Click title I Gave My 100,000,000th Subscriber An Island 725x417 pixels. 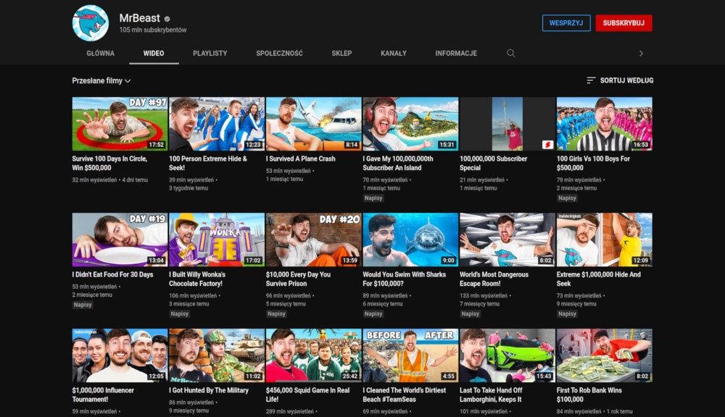click(x=398, y=163)
